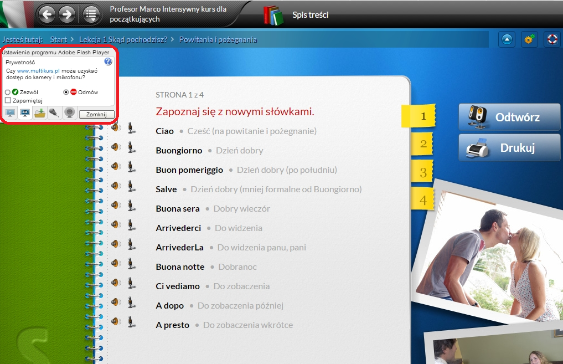The image size is (563, 364).
Task: Open the list menu button in the header
Action: click(91, 14)
